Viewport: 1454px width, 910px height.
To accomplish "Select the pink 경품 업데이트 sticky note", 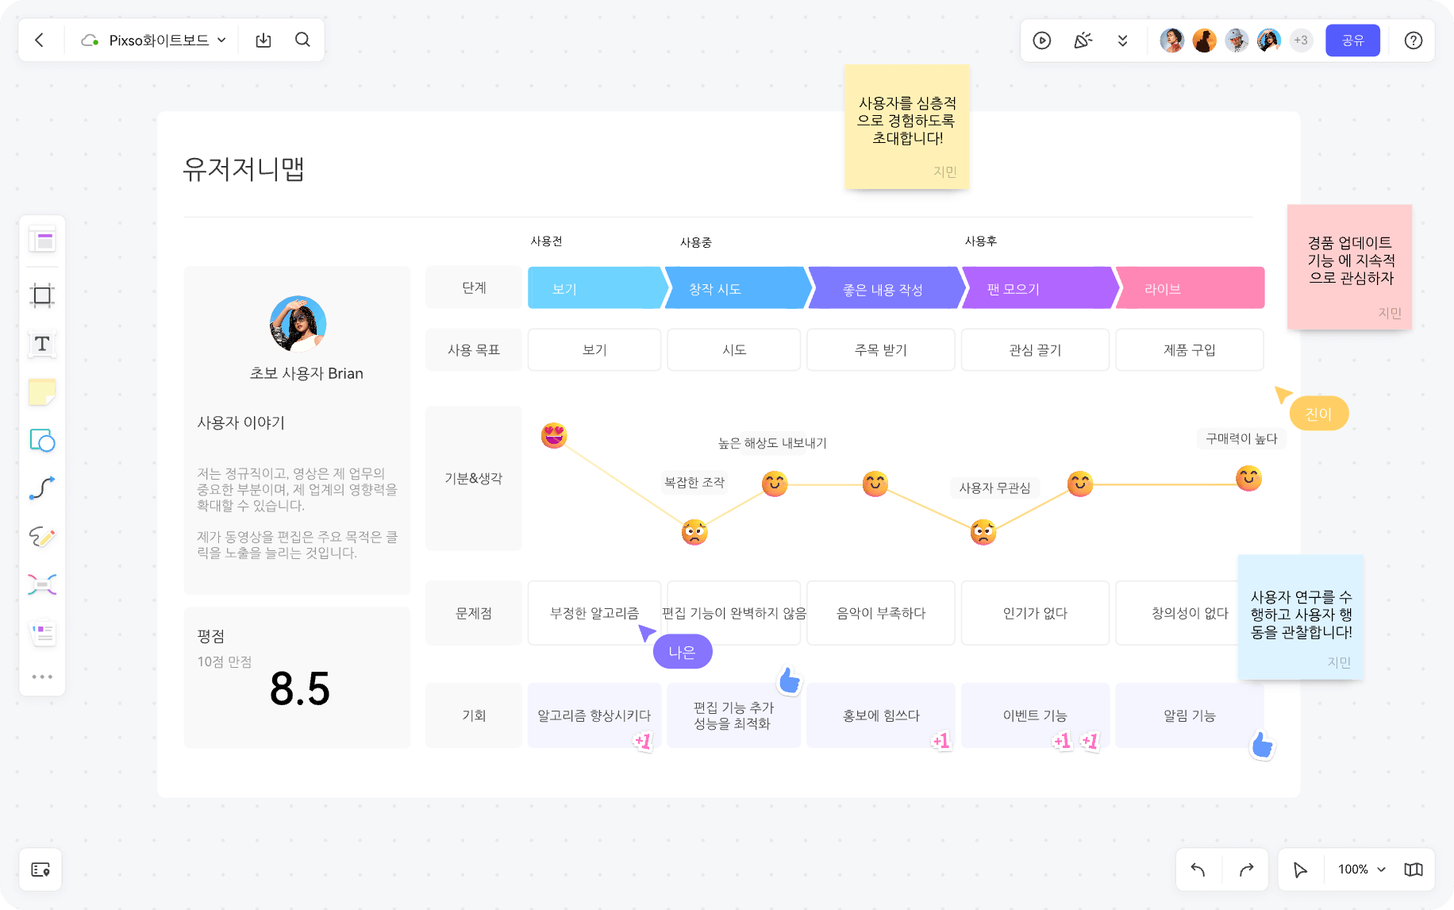I will (1350, 267).
